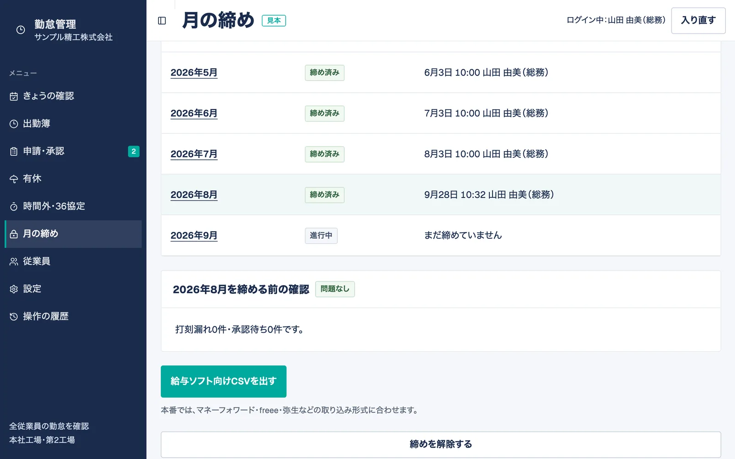The image size is (735, 459).
Task: Open 時間外・36協定 page
Action: click(x=73, y=207)
